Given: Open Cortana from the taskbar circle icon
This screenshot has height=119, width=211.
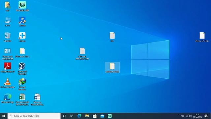Looking at the screenshot, I should [x=64, y=116].
